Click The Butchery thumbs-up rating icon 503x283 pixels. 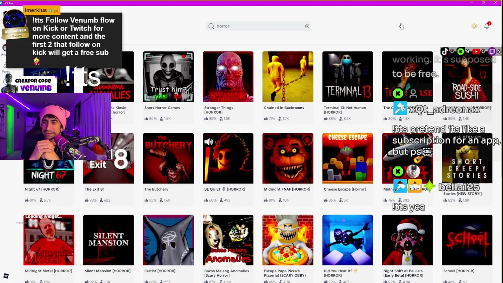[146, 200]
